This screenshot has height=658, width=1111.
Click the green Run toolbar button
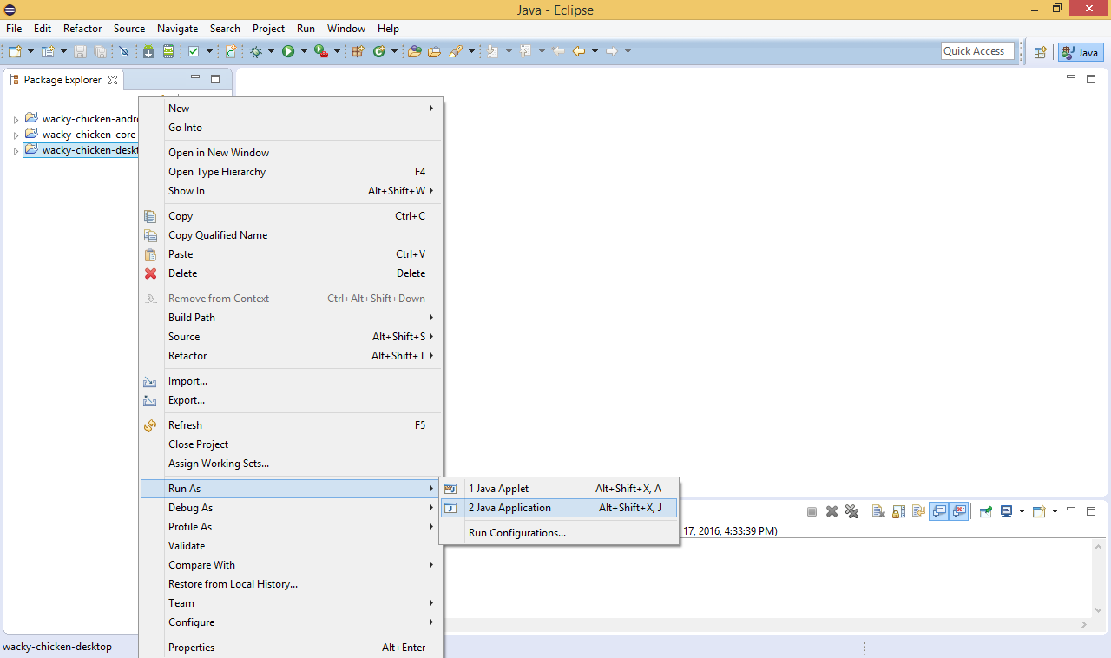288,52
